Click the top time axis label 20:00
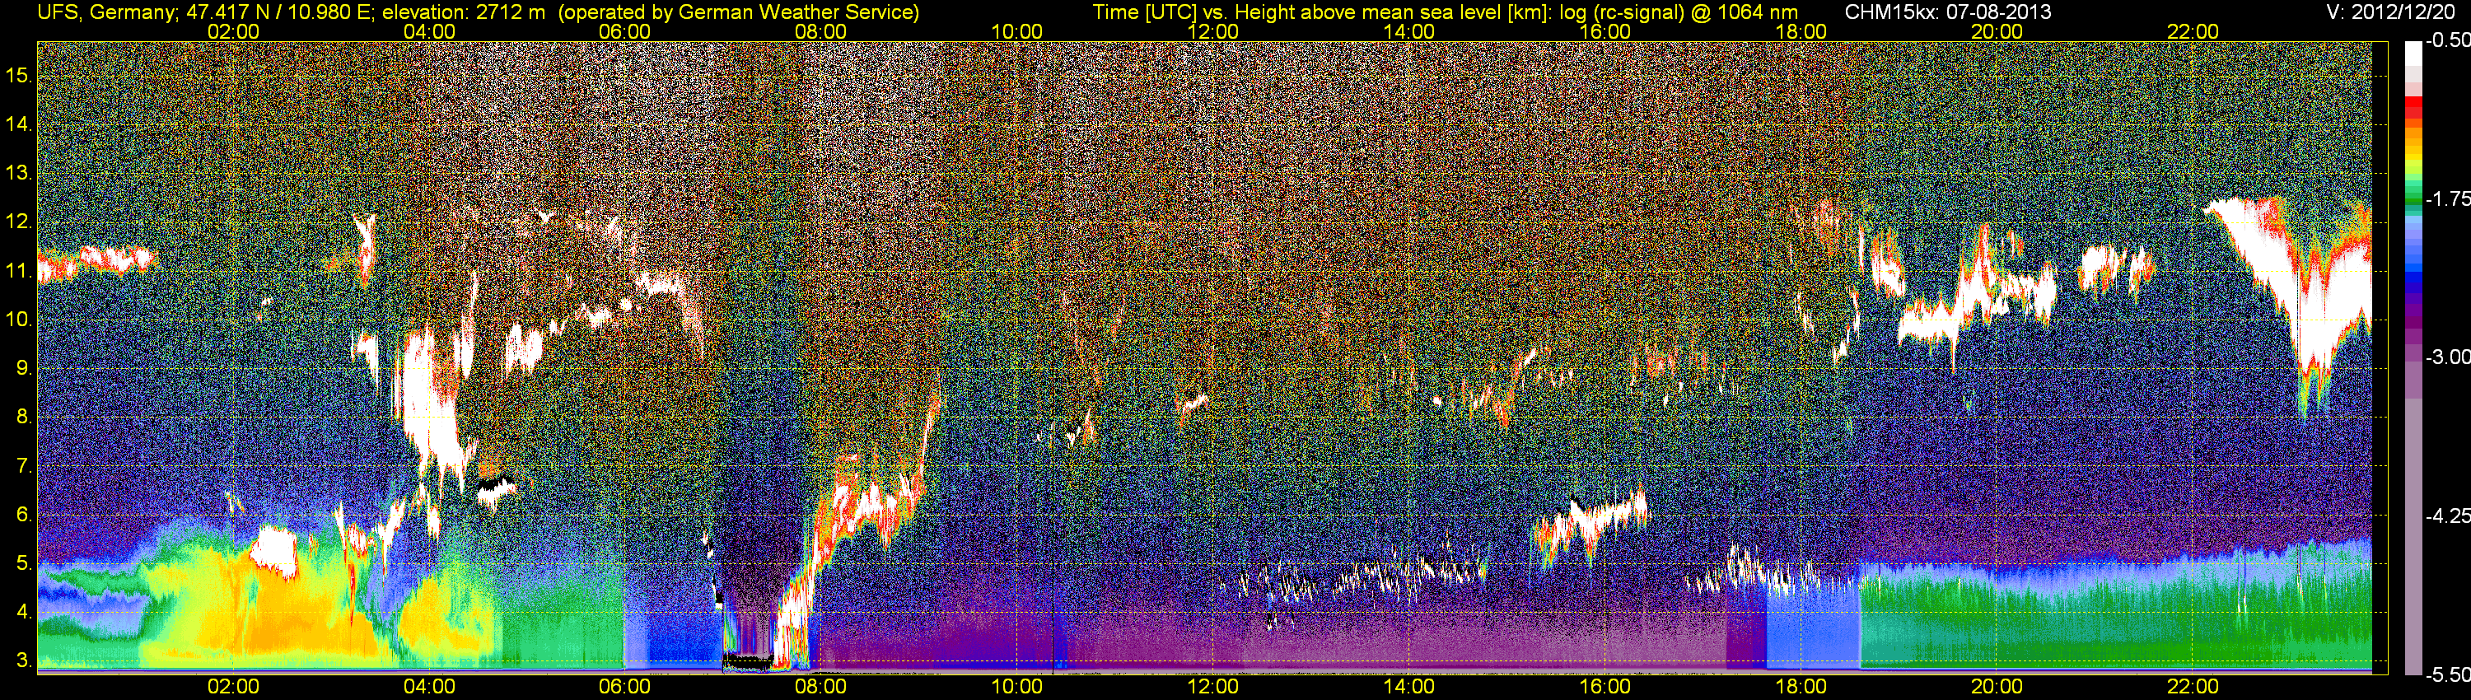Viewport: 2471px width, 700px height. pyautogui.click(x=1997, y=31)
